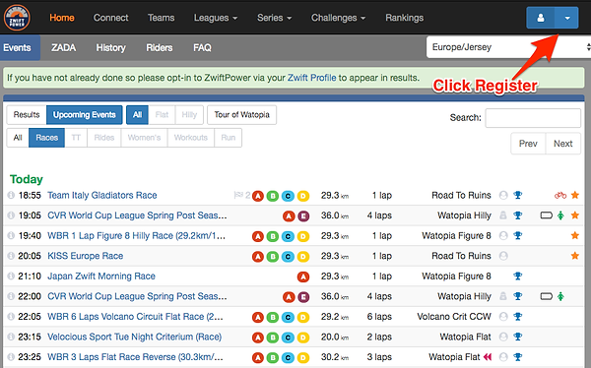
Task: Open WBR 1 Lap Figure 8 Hilly Race
Action: pos(136,236)
